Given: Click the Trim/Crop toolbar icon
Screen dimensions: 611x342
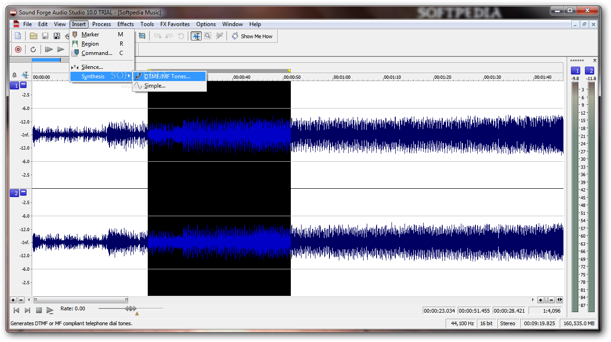Looking at the screenshot, I should point(142,36).
